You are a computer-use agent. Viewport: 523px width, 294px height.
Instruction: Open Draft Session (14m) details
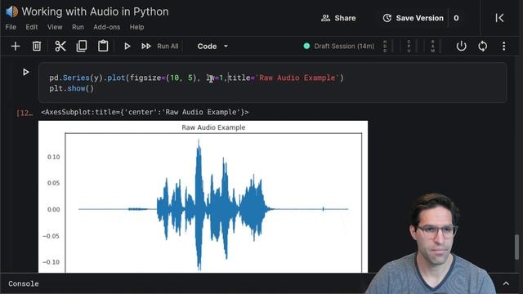pos(344,46)
